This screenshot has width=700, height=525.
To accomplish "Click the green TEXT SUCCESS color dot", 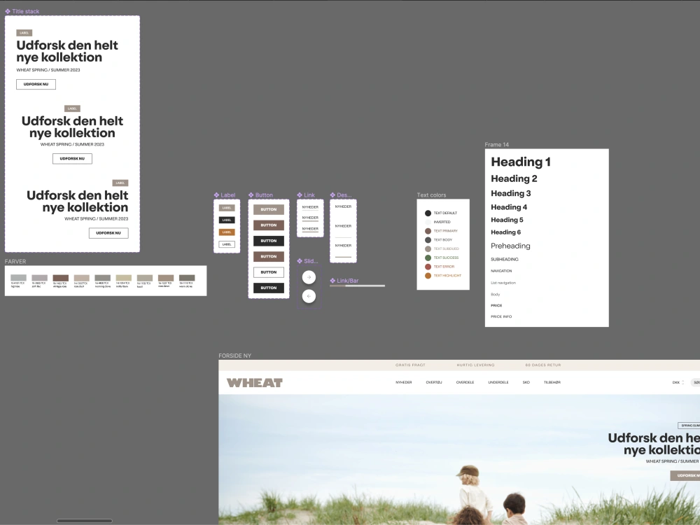I will tap(428, 258).
